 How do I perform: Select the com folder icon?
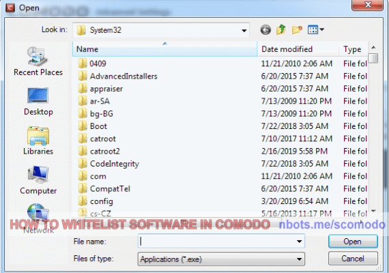click(x=83, y=176)
